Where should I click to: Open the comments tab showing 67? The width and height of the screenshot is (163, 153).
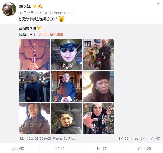point(102,148)
